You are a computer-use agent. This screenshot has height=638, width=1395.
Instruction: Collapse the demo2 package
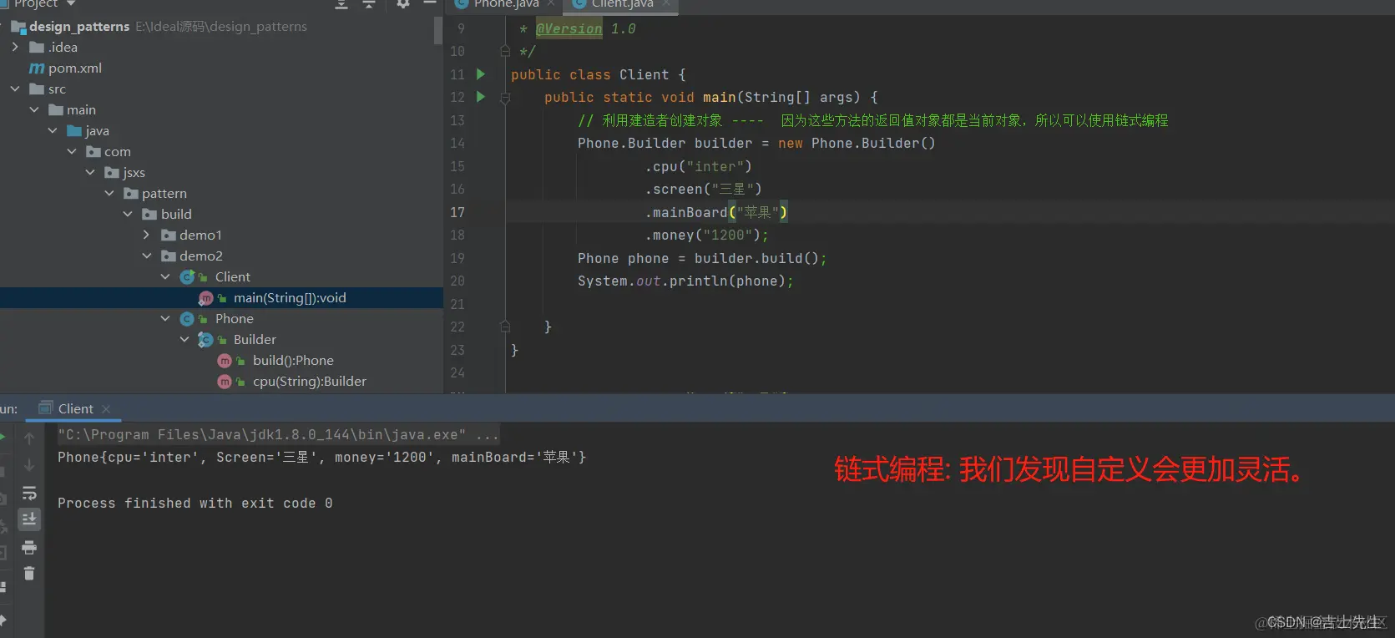[147, 256]
